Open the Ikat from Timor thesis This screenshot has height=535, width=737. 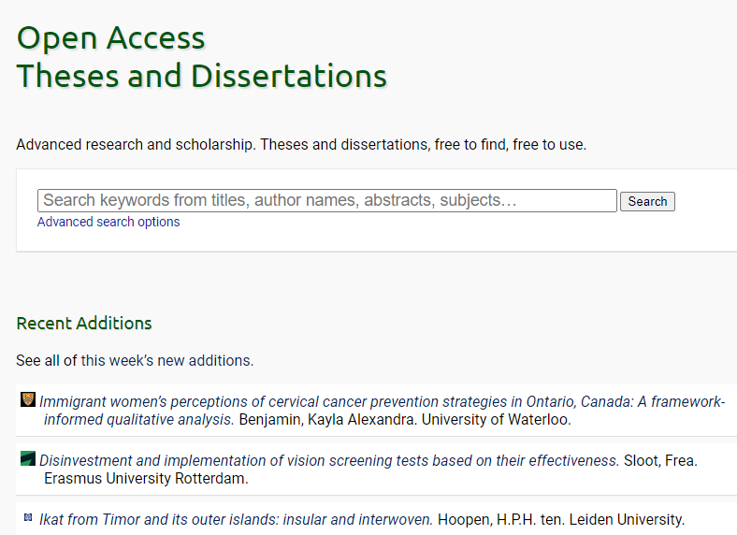[x=236, y=519]
